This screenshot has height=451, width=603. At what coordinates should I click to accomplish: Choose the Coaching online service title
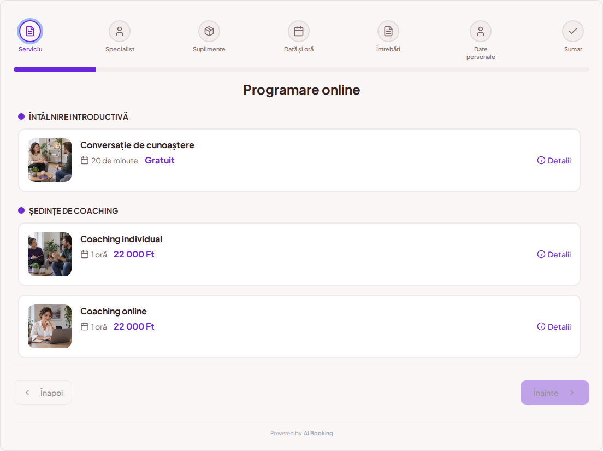click(x=114, y=311)
